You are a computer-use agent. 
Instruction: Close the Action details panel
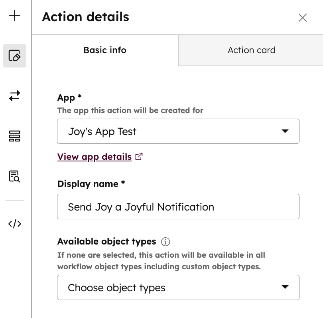(x=303, y=18)
